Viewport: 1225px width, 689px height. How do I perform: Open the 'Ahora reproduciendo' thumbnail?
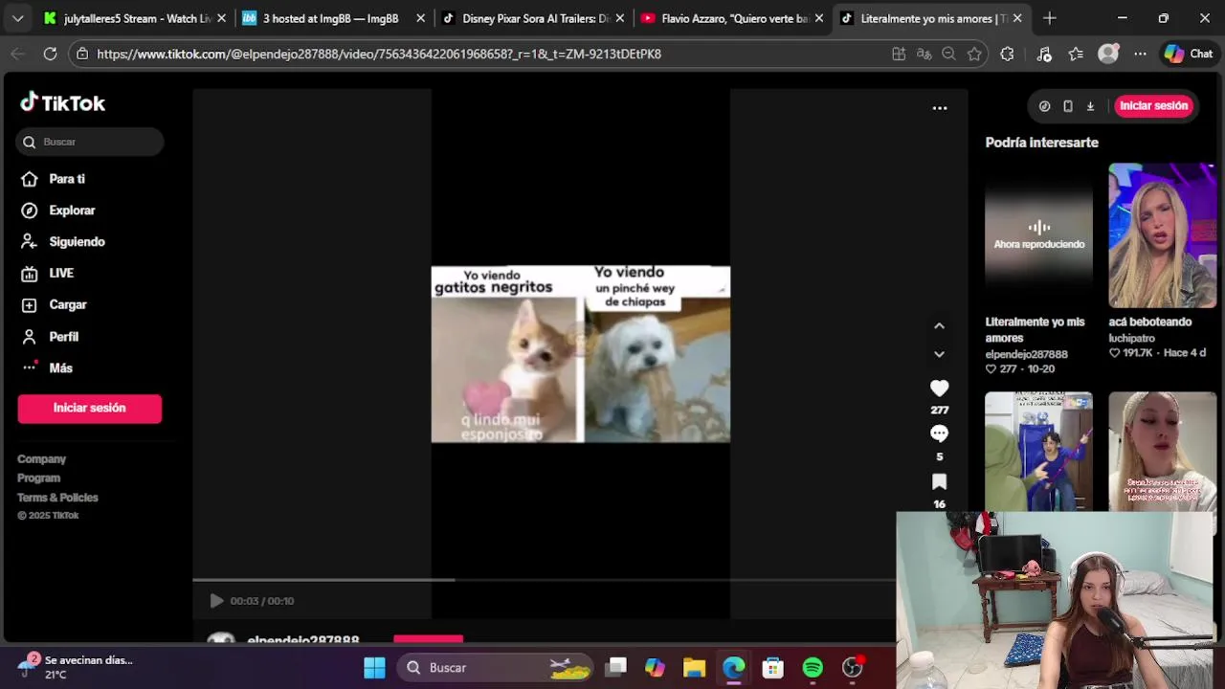1038,235
